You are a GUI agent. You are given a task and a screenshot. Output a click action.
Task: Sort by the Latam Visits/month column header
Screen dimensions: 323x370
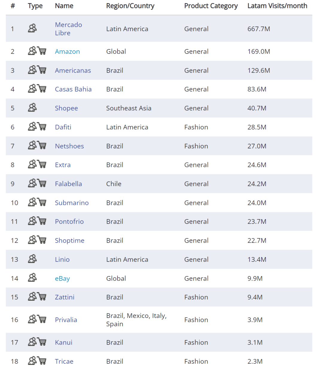[277, 6]
